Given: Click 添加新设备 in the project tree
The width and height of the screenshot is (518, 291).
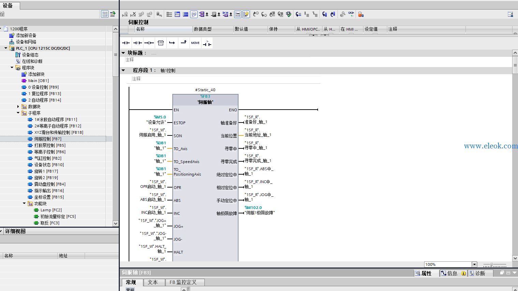Looking at the screenshot, I should pos(26,35).
